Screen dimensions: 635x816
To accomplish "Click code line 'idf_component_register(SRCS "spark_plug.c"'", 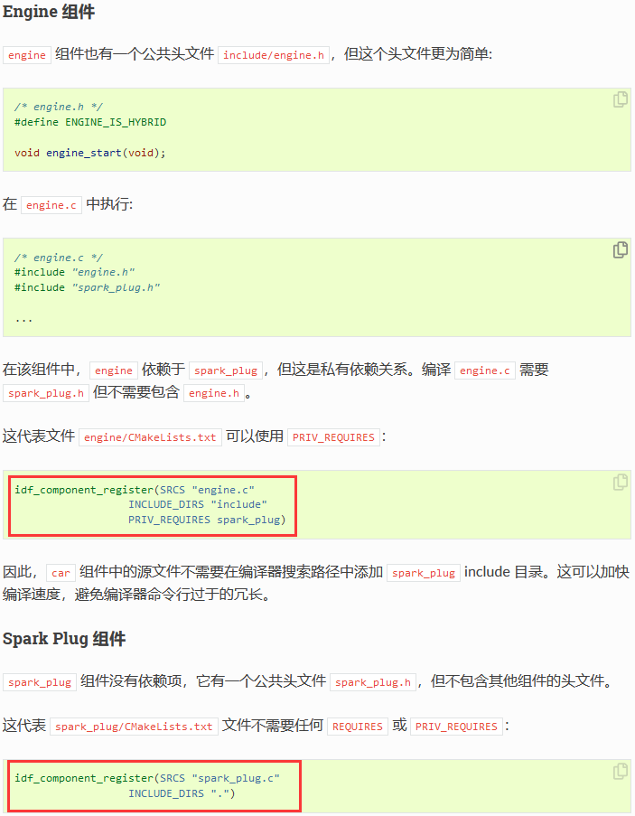I will click(147, 779).
